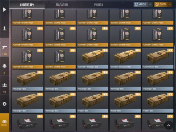
Task: Click the play arrow icon in sidebar
Action: 4,10
